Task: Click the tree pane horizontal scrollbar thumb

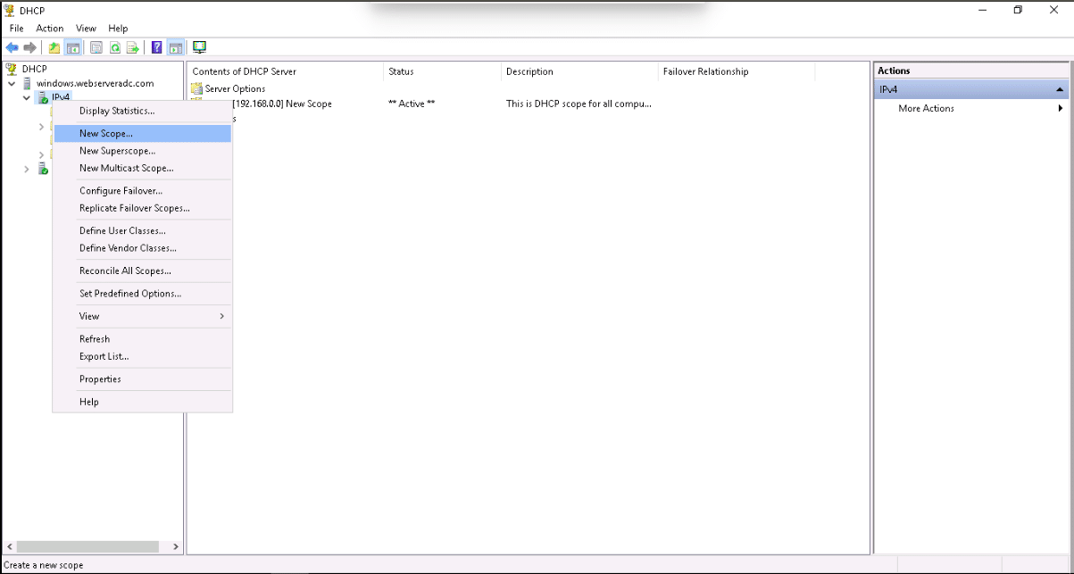Action: (87, 546)
